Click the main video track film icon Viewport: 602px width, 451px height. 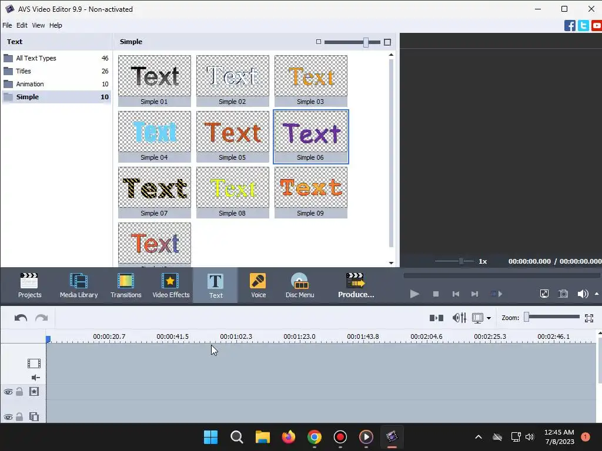click(34, 363)
